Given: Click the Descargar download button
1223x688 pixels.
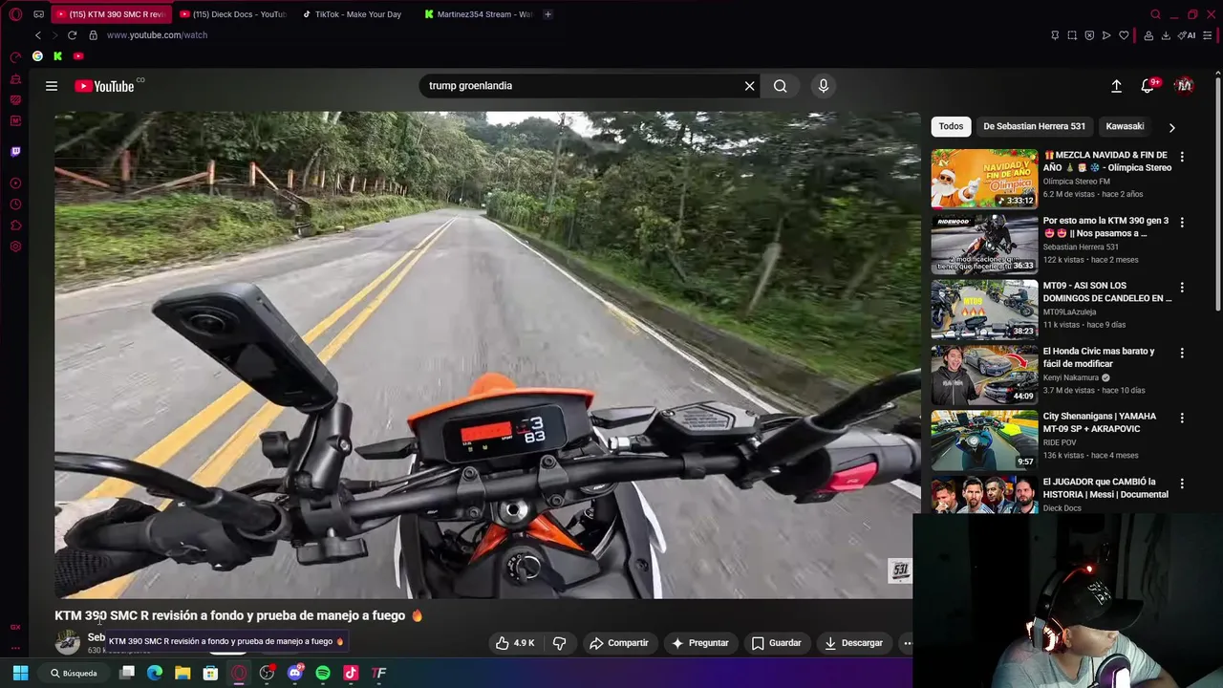Looking at the screenshot, I should (853, 643).
